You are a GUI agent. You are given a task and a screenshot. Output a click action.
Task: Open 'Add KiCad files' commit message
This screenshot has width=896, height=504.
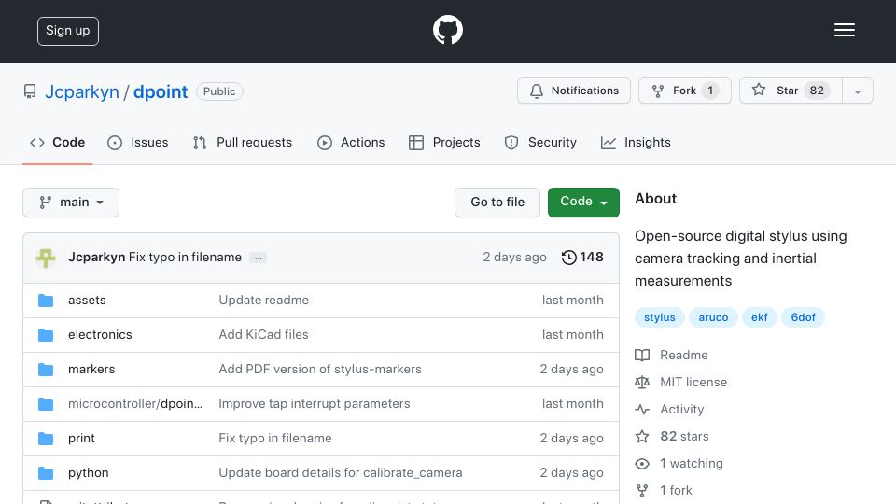pyautogui.click(x=263, y=334)
